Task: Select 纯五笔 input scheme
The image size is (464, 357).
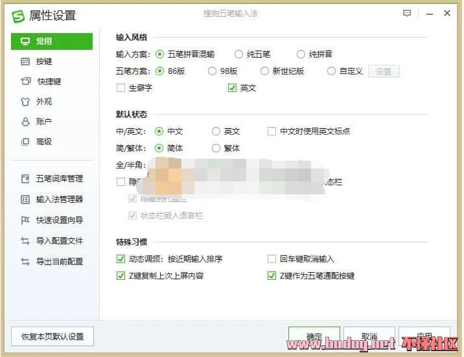Action: coord(238,54)
